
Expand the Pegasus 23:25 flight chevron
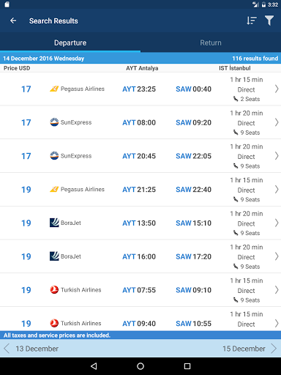[277, 89]
